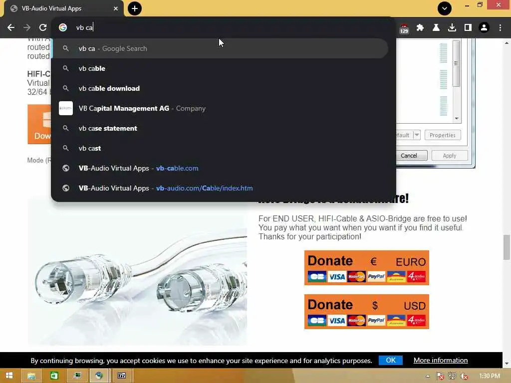
Task: Show hidden system tray icons
Action: point(428,376)
